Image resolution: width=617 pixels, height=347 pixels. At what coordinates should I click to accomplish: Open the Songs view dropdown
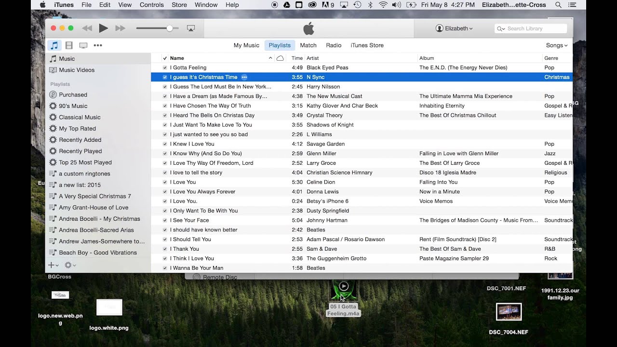pyautogui.click(x=557, y=45)
